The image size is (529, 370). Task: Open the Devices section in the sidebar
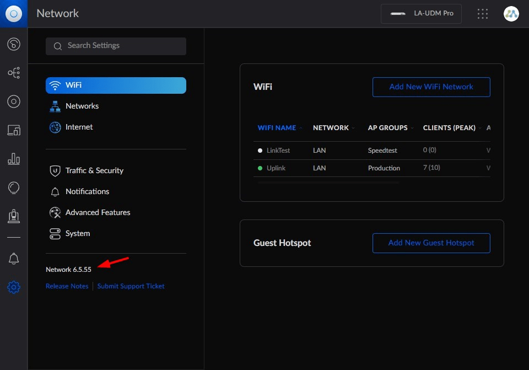14,101
